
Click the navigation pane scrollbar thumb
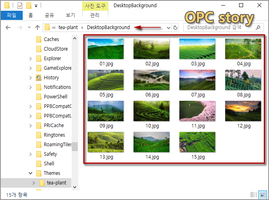(x=75, y=147)
